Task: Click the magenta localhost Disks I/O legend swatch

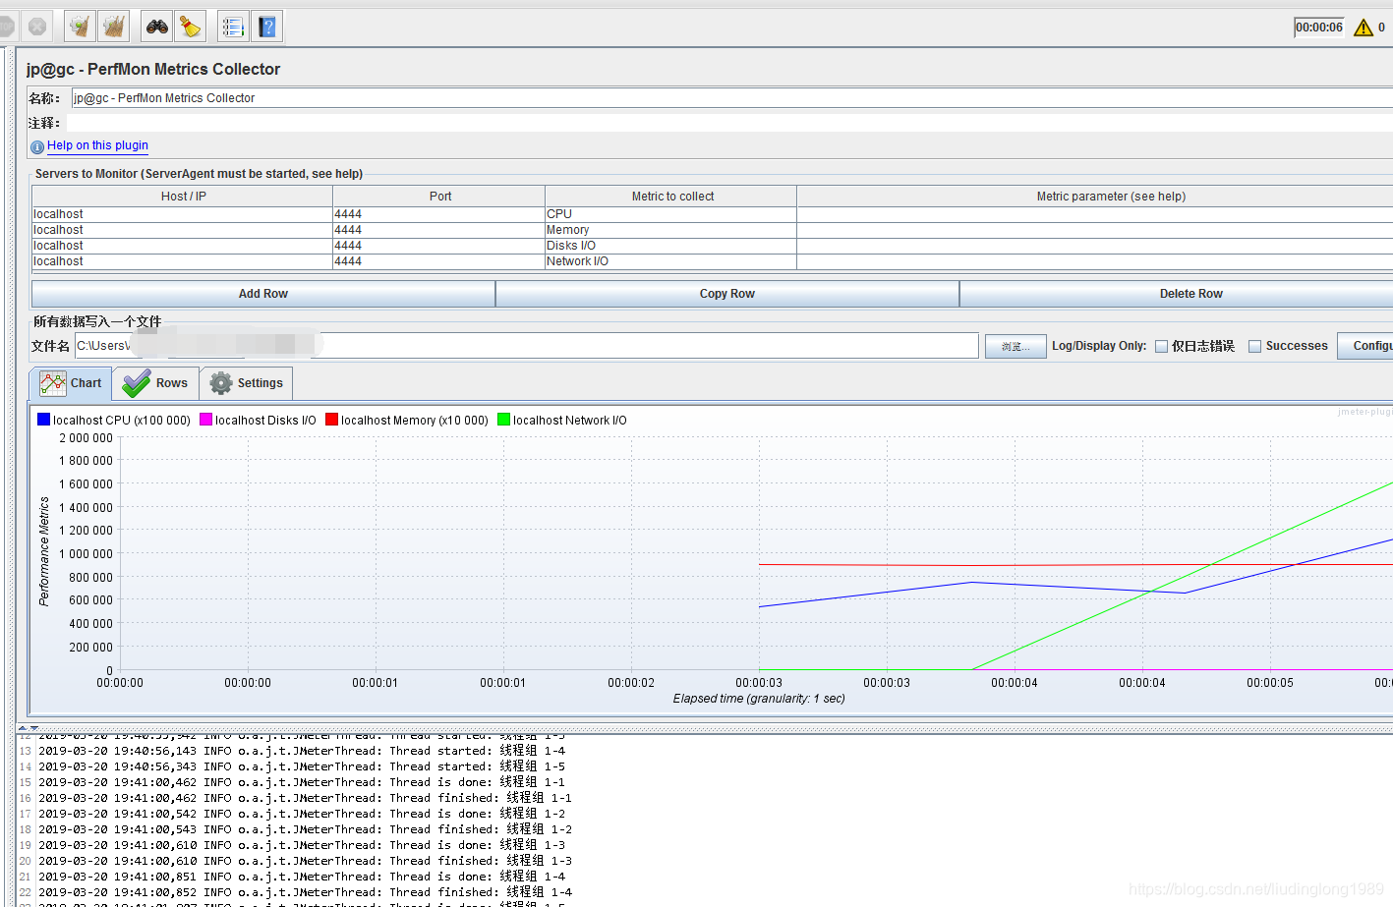Action: click(x=206, y=420)
